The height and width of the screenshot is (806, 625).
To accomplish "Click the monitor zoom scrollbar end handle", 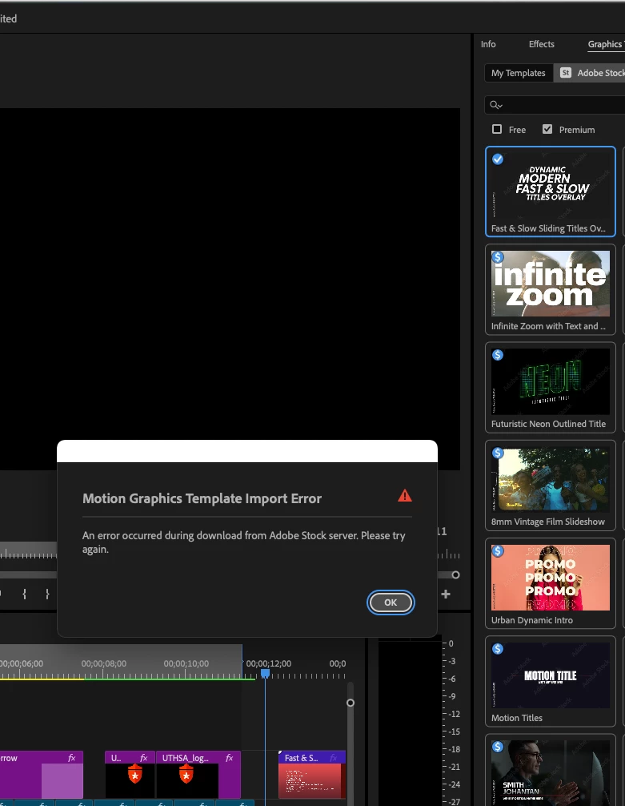I will click(455, 574).
